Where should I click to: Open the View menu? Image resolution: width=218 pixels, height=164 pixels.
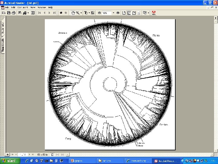tap(33, 7)
